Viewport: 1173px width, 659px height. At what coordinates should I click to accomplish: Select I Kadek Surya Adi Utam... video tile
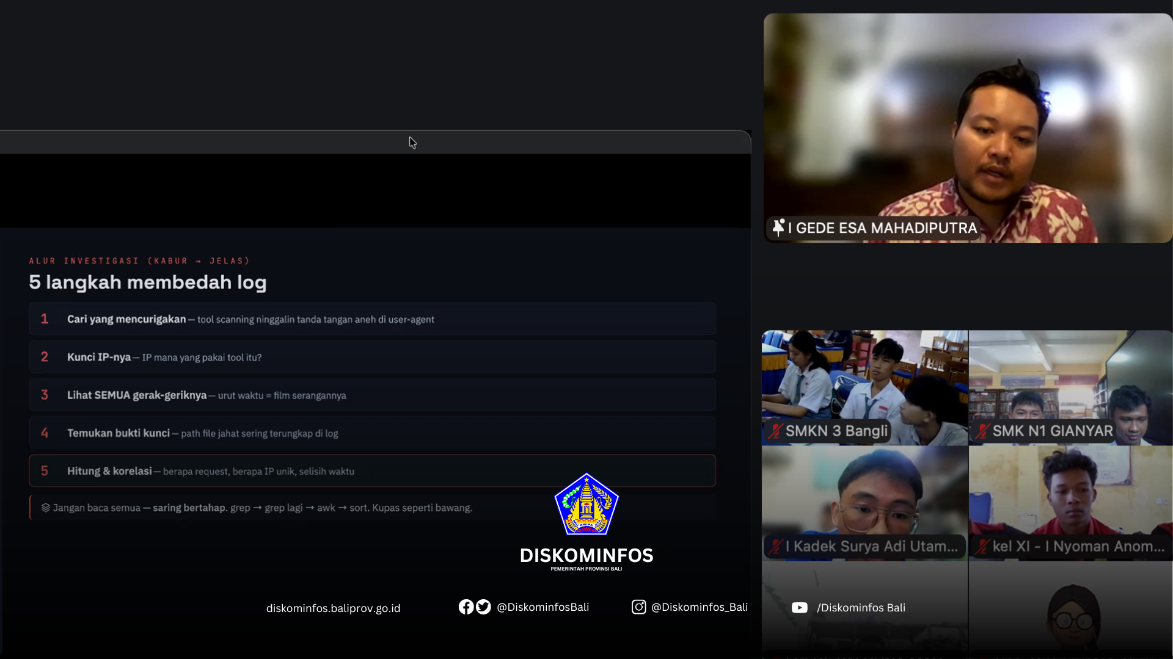(864, 503)
